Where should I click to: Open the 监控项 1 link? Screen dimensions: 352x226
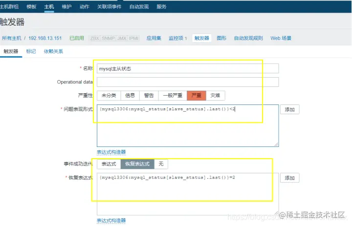point(177,38)
